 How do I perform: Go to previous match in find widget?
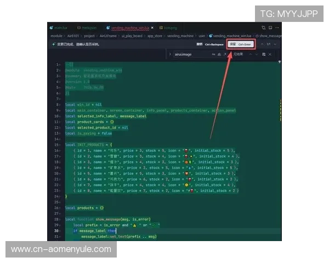[x=251, y=55]
